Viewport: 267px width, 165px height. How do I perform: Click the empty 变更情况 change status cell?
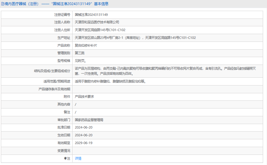click(x=168, y=151)
